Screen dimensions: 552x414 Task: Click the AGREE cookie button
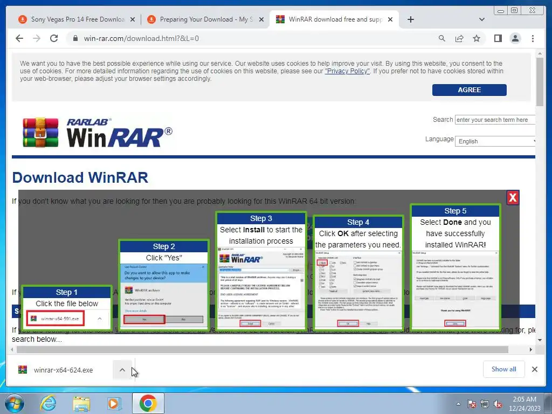coord(470,90)
